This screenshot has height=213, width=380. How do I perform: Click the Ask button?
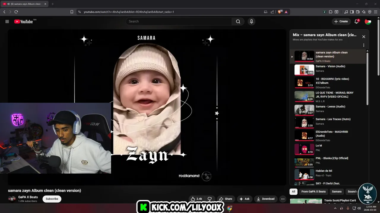click(244, 199)
